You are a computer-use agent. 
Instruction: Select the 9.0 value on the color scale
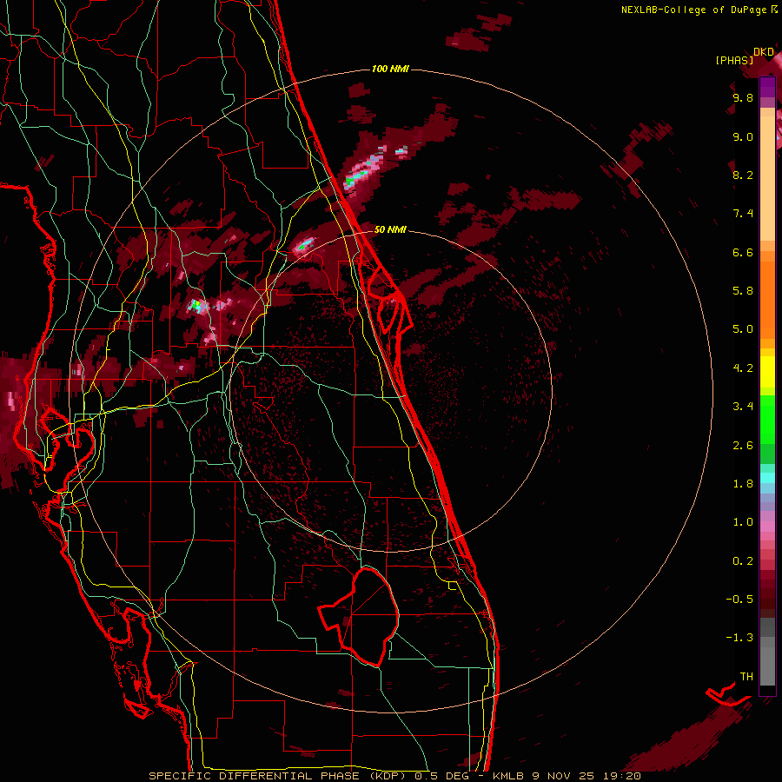(743, 136)
